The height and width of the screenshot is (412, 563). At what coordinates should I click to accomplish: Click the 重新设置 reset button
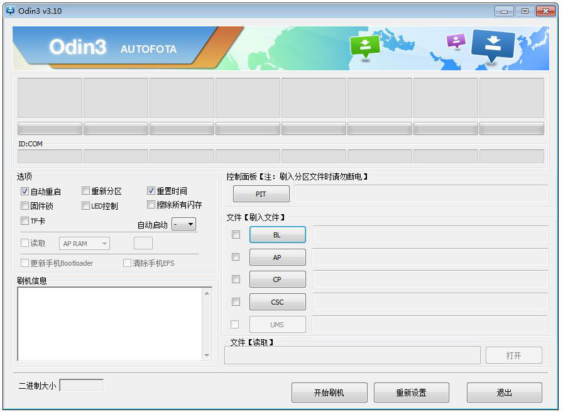click(412, 393)
